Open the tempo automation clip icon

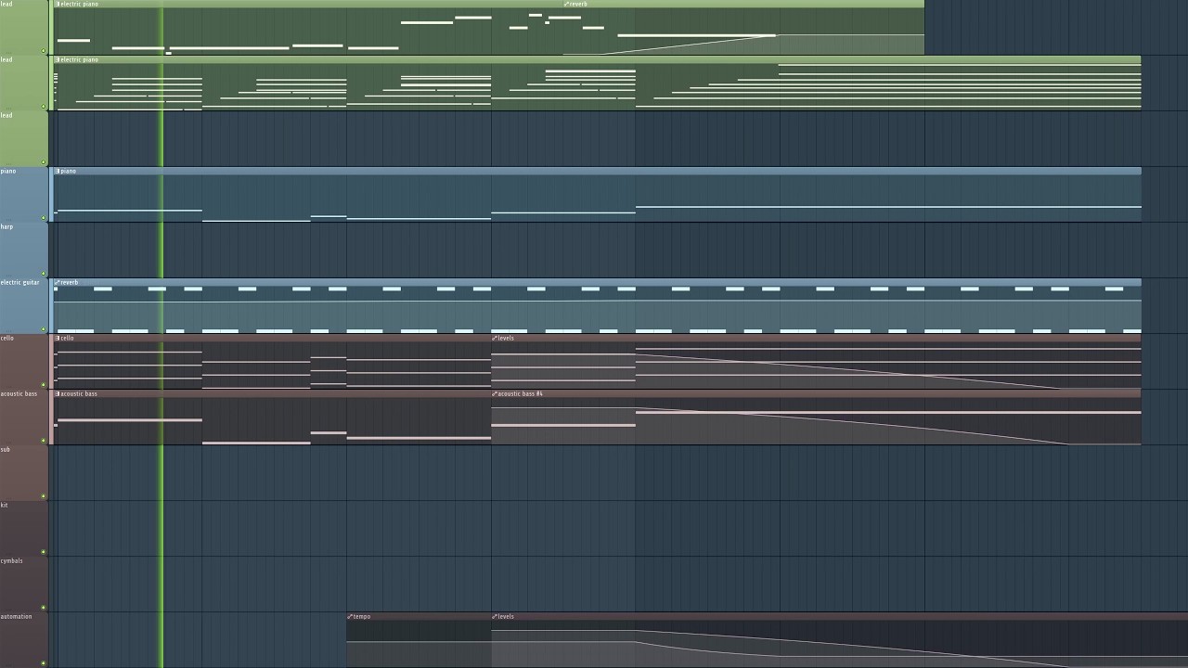pyautogui.click(x=350, y=616)
